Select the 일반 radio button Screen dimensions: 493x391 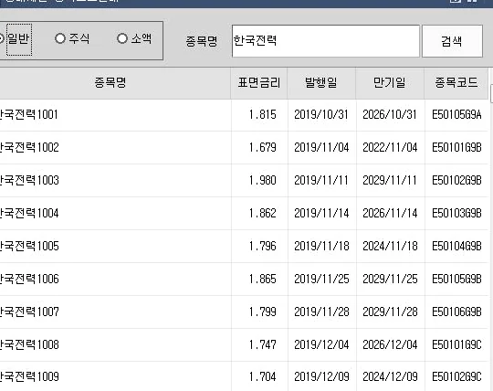click(16, 39)
